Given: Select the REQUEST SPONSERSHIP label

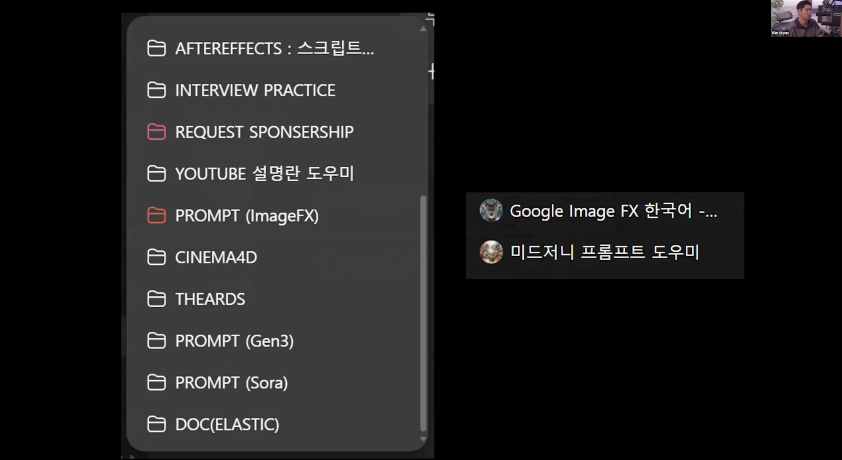Looking at the screenshot, I should point(264,132).
